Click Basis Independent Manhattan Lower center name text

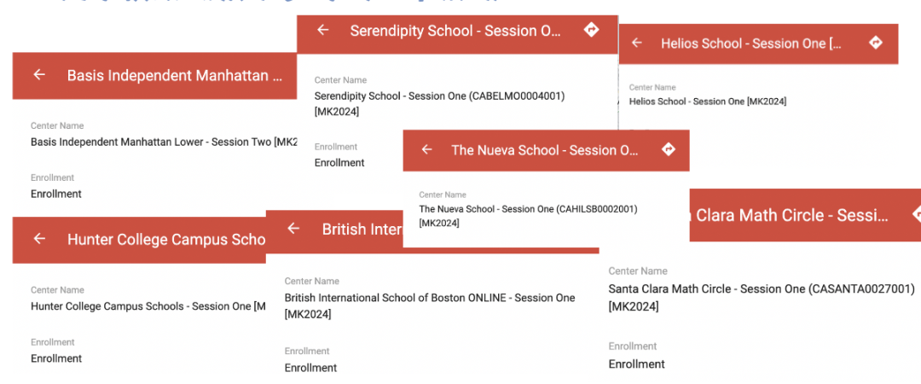point(164,142)
